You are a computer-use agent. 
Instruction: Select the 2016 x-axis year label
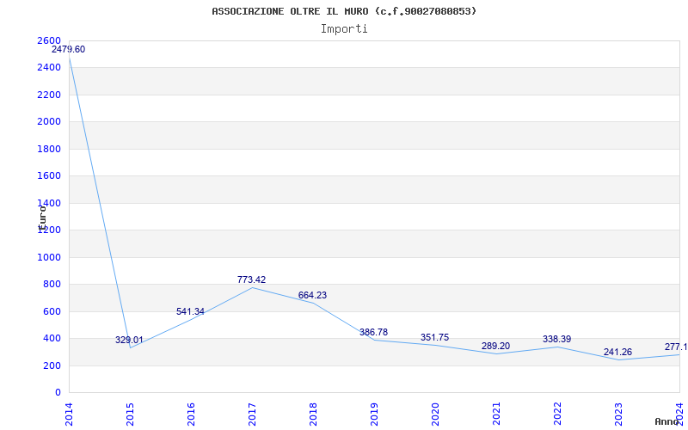pos(191,415)
